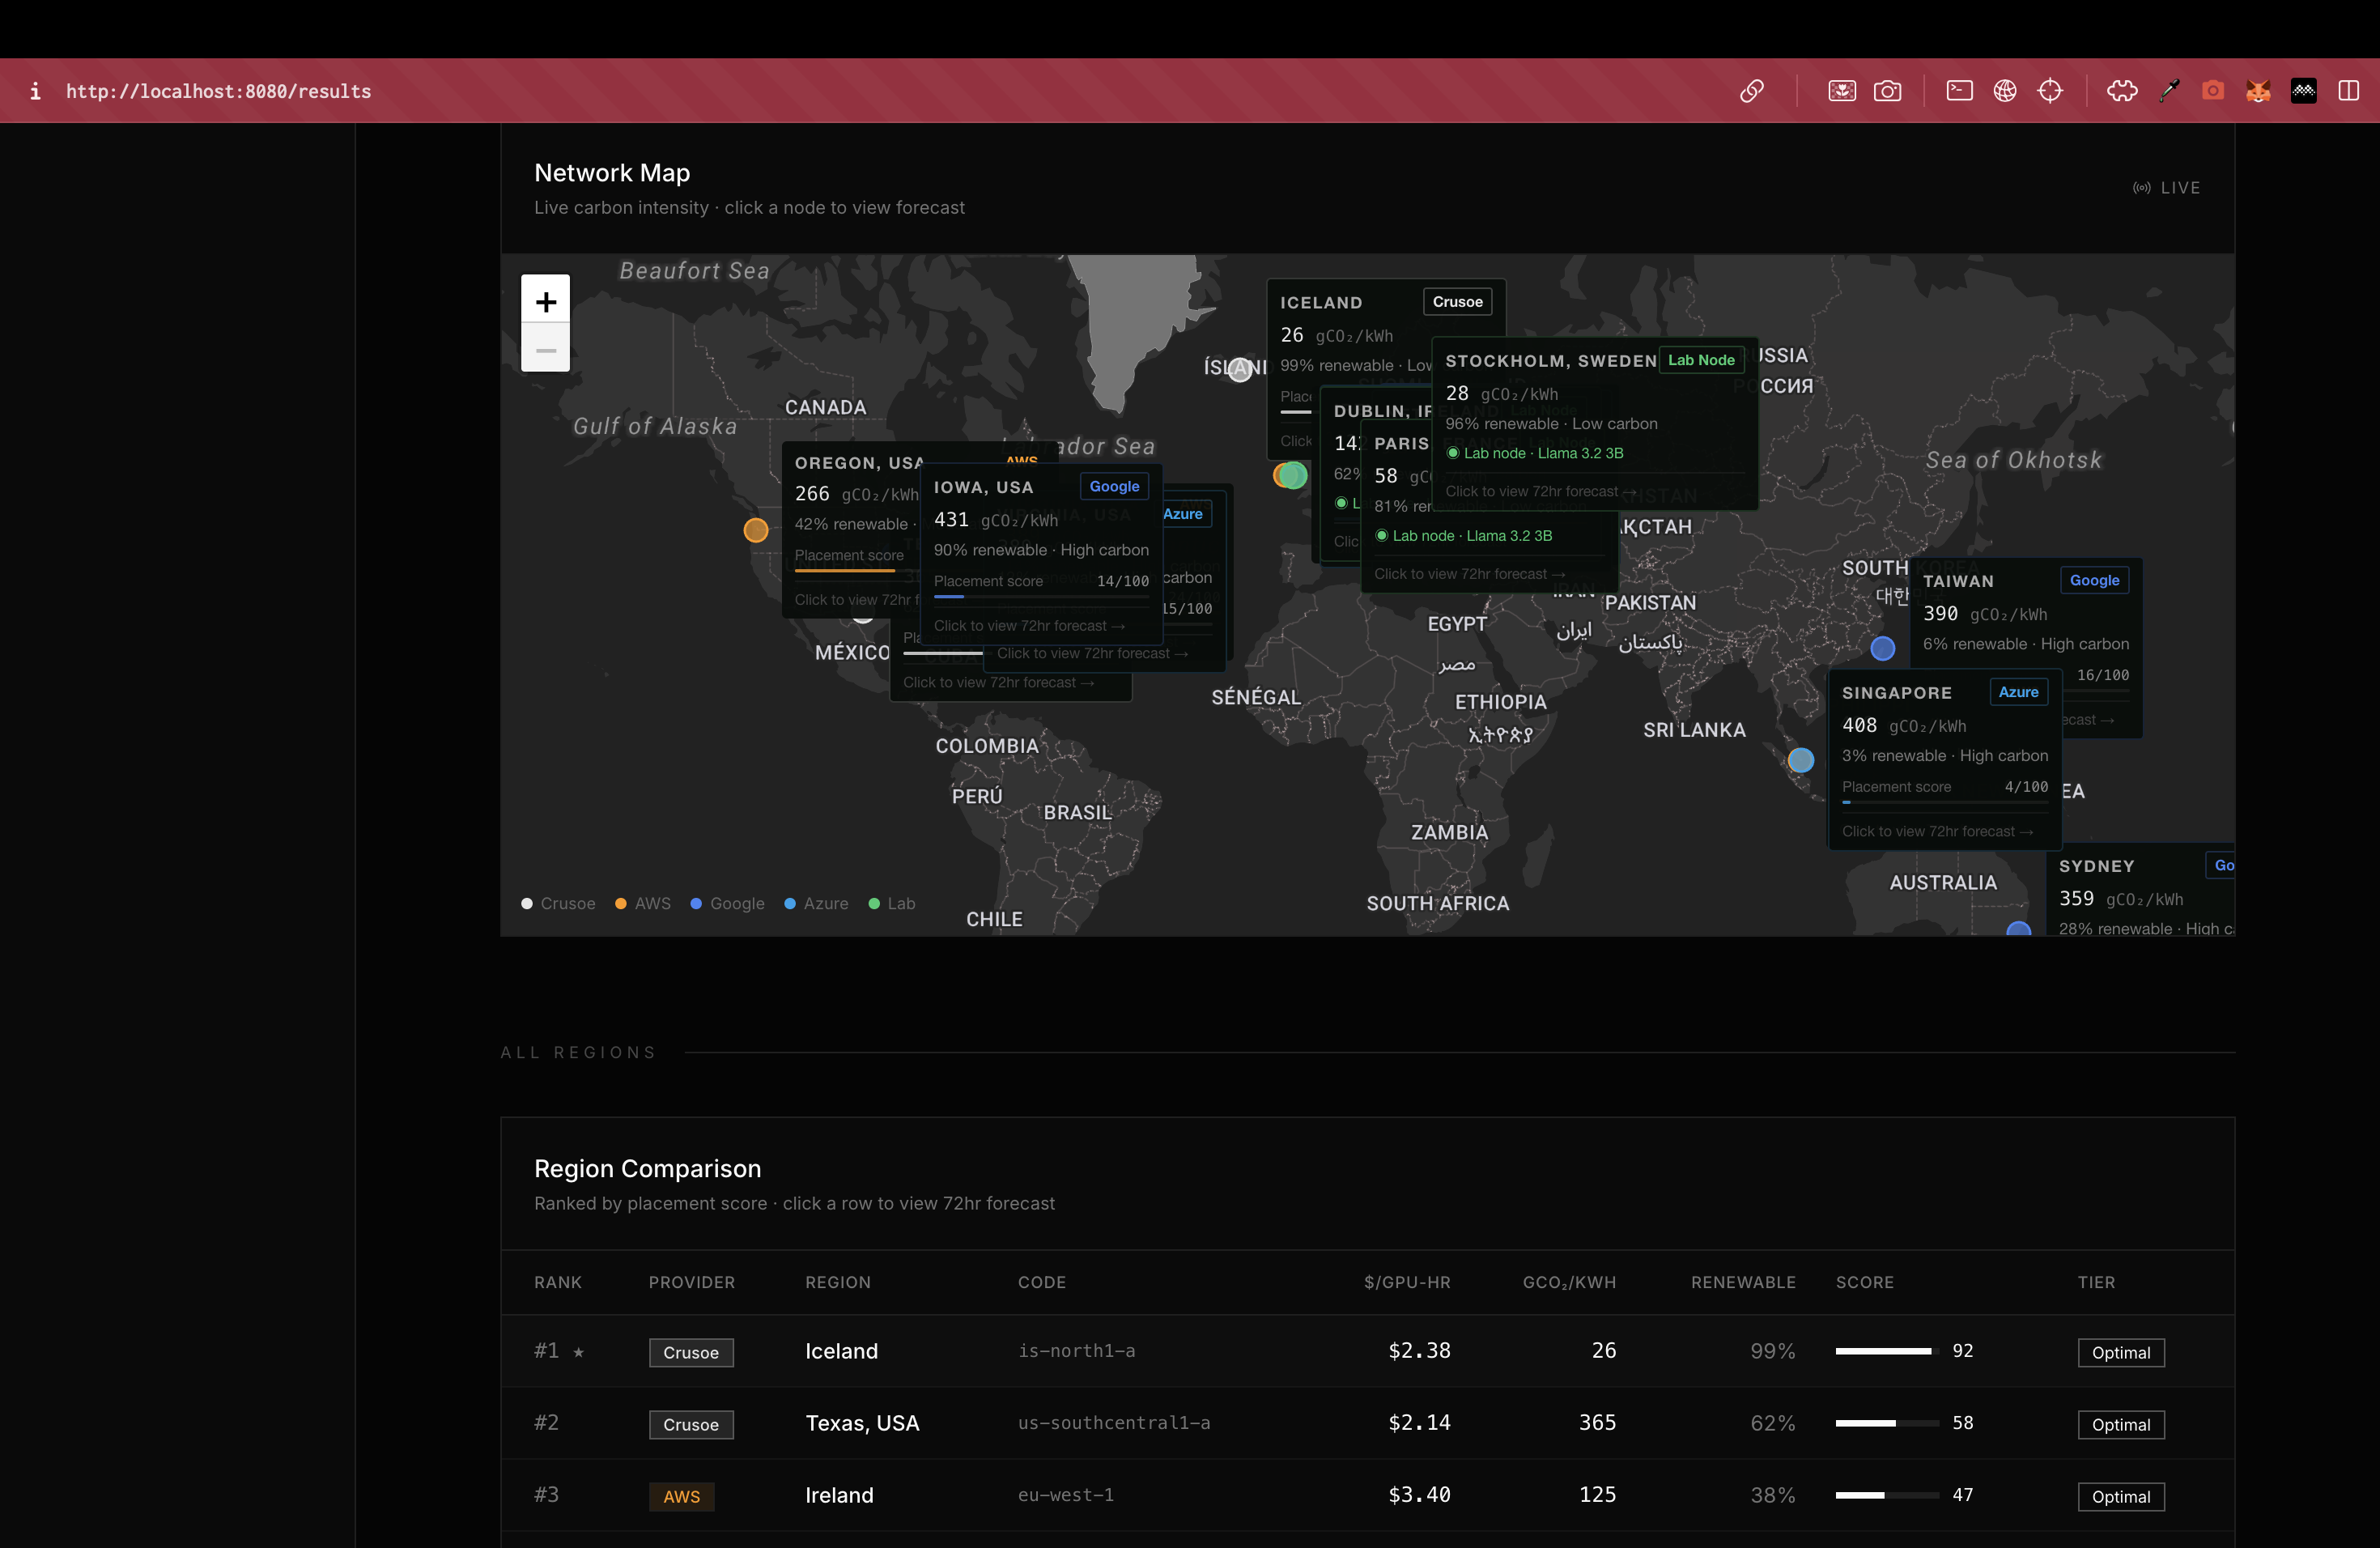Image resolution: width=2380 pixels, height=1548 pixels.
Task: Open the extensions puzzle piece icon
Action: pos(2122,91)
